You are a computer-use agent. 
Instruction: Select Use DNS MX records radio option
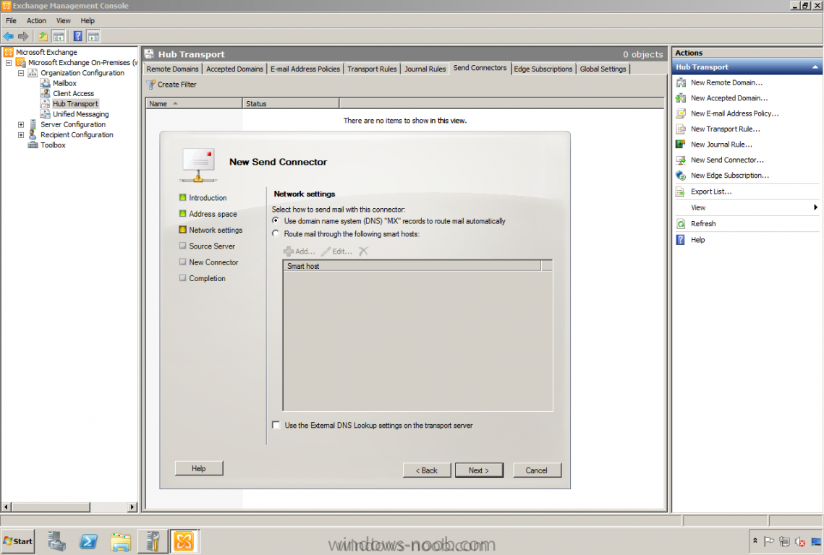[x=276, y=221]
